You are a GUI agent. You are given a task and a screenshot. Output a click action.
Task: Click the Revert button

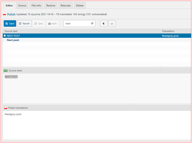coord(24,23)
